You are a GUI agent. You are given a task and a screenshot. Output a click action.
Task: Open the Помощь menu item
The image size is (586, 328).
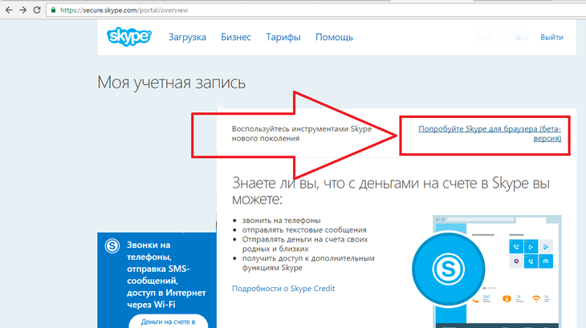[x=334, y=38]
